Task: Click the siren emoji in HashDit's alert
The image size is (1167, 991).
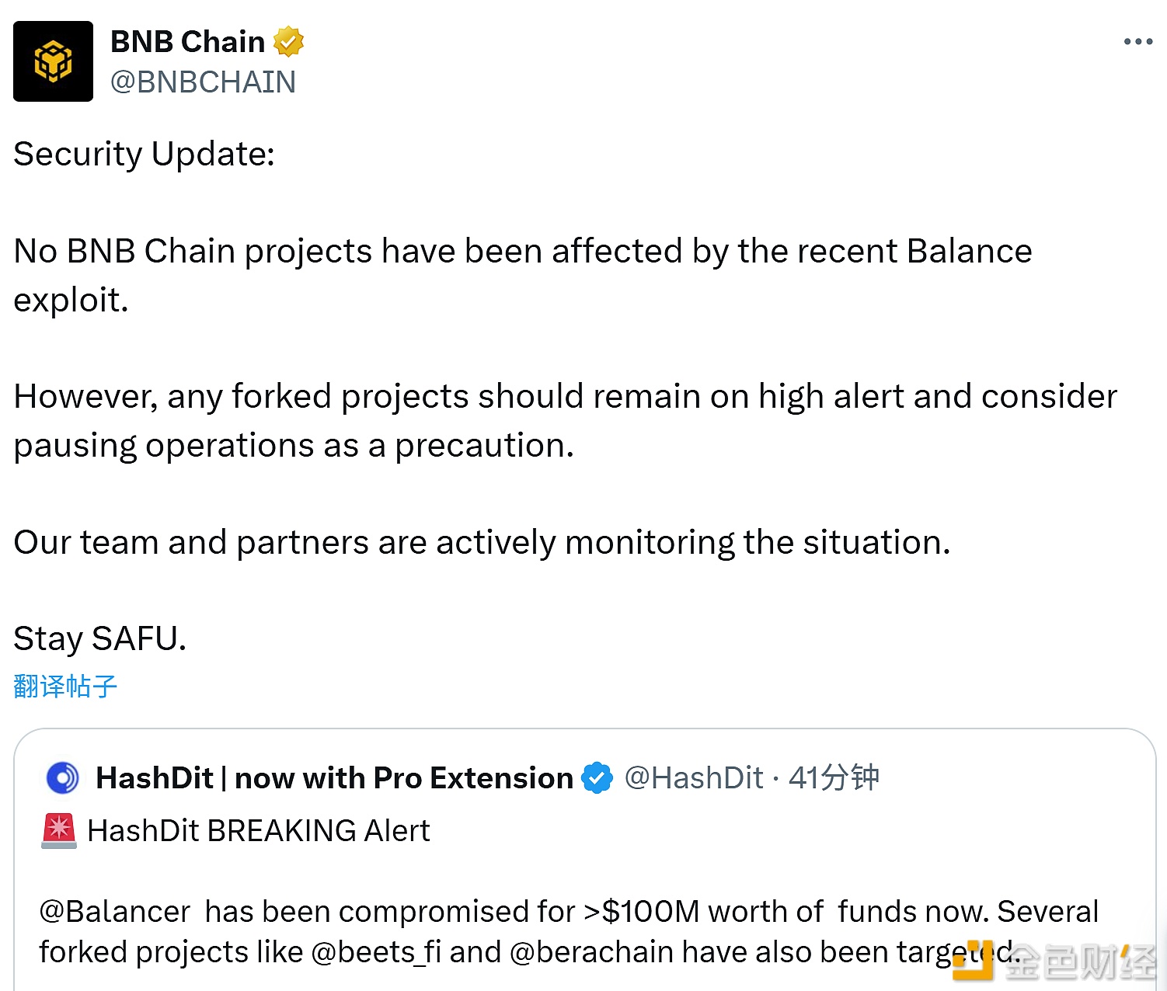Action: (57, 829)
